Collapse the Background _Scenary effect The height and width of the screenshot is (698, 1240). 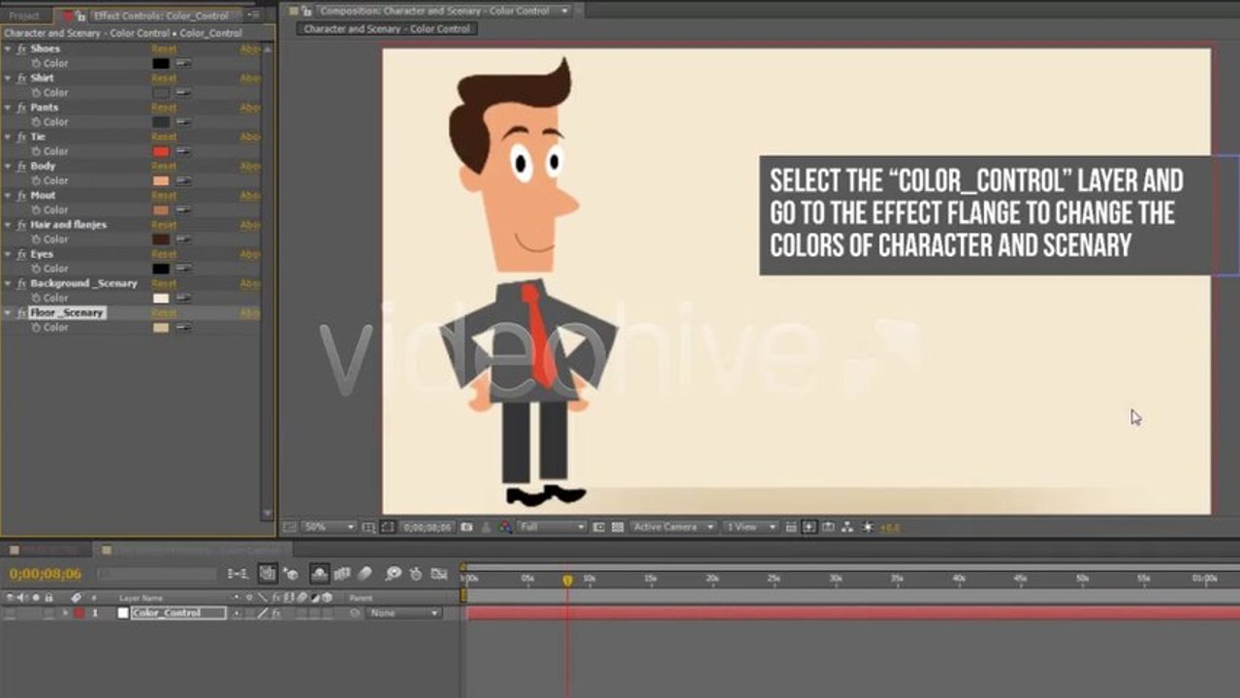pyautogui.click(x=8, y=283)
